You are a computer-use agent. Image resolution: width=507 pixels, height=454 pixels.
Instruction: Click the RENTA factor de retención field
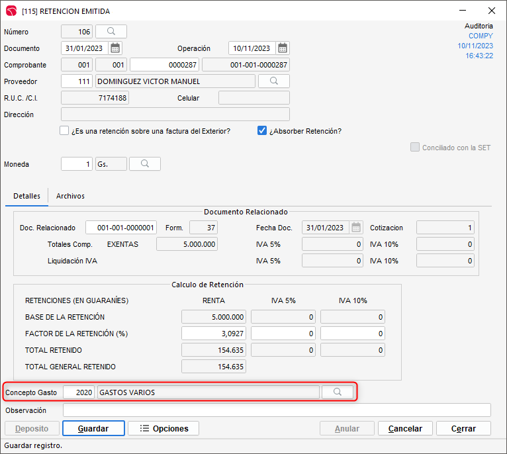(x=214, y=334)
